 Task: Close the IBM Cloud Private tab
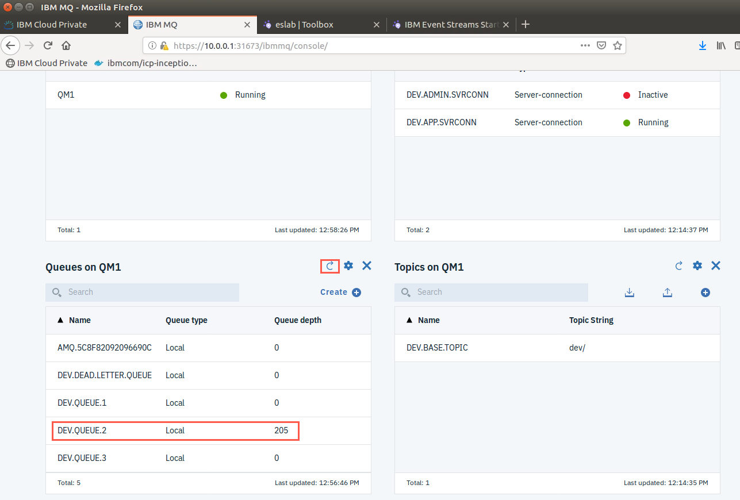[x=118, y=25]
